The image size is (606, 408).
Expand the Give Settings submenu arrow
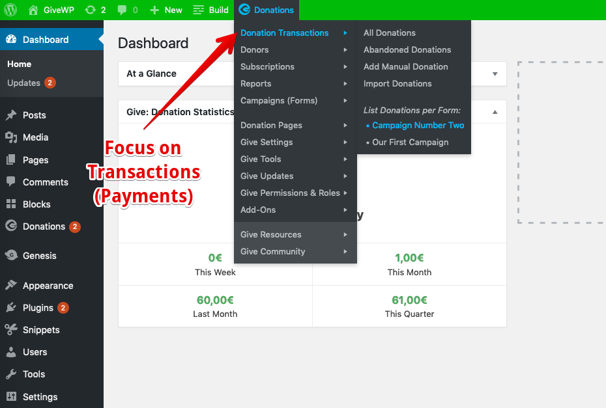[x=345, y=143]
